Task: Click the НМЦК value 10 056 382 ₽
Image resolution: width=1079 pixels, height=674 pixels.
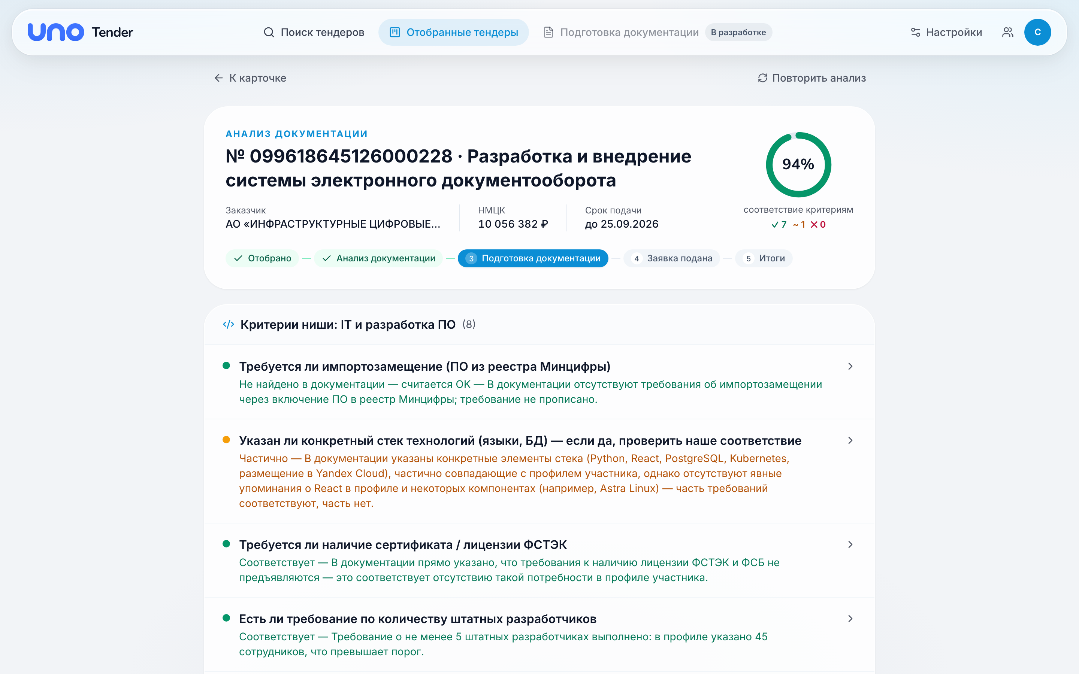Action: click(513, 224)
